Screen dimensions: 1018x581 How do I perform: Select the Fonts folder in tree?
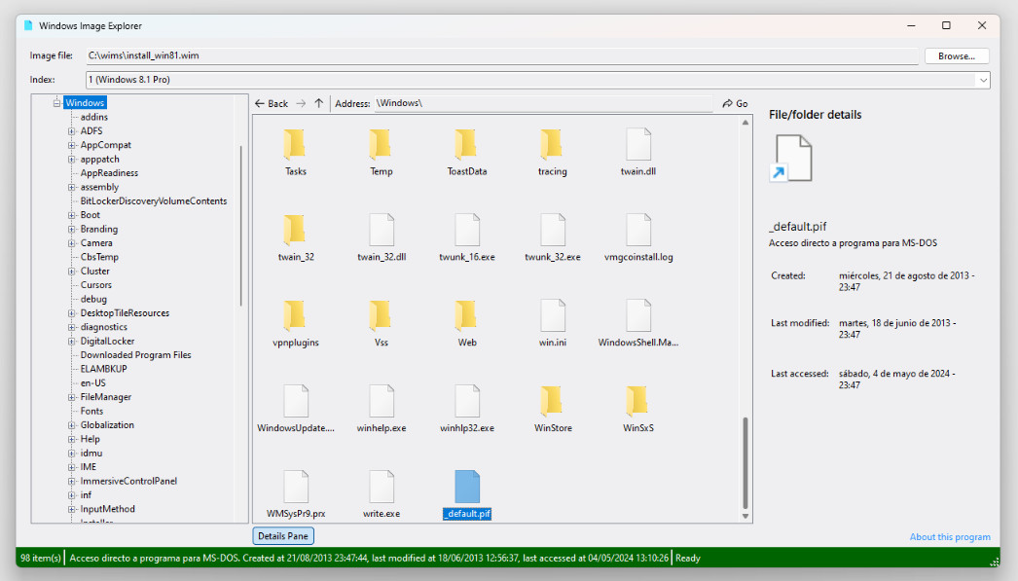(x=91, y=411)
